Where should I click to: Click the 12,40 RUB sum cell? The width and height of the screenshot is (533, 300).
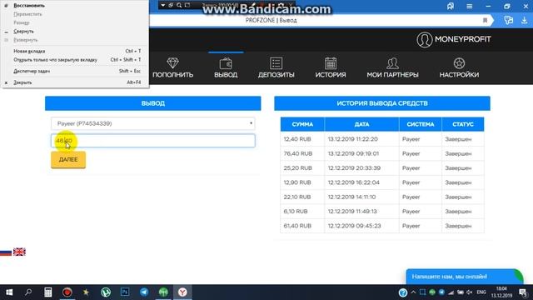point(302,139)
